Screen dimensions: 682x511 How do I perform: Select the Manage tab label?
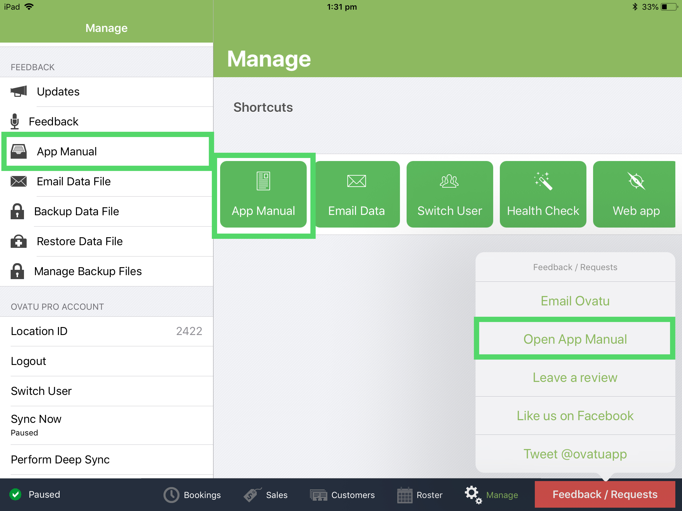(502, 495)
